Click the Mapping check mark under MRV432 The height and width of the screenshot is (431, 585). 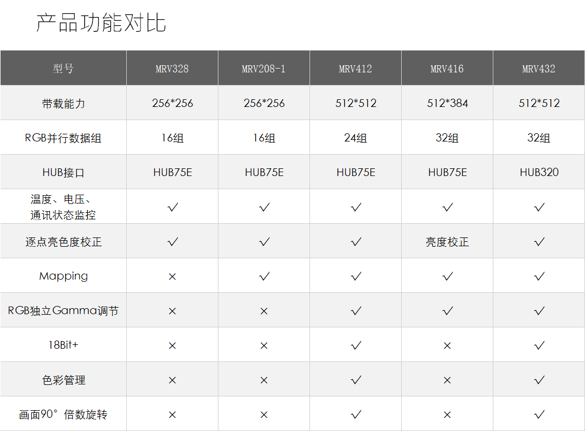(x=539, y=276)
